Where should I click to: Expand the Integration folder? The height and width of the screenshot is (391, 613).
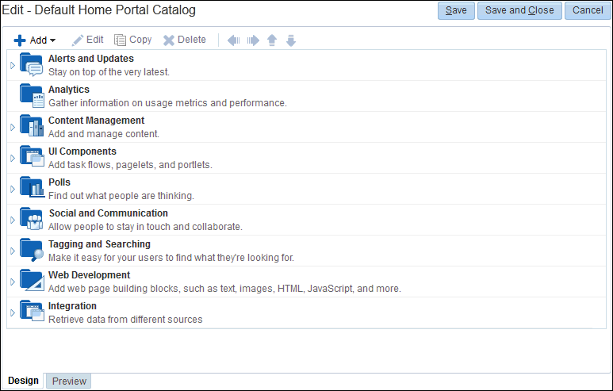click(13, 312)
